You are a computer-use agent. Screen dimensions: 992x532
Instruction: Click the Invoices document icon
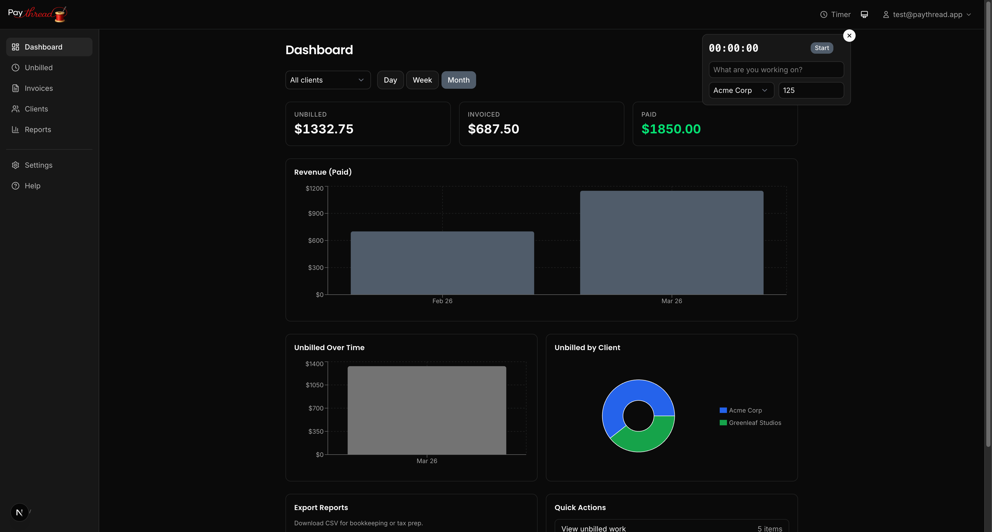pos(16,88)
